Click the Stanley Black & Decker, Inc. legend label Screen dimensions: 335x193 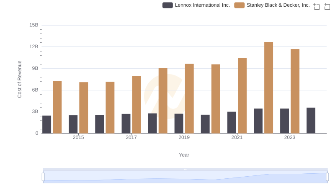tap(278, 5)
